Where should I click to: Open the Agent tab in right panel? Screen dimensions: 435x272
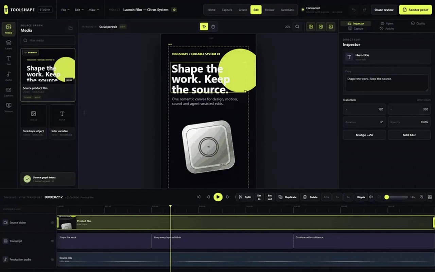pos(387,23)
